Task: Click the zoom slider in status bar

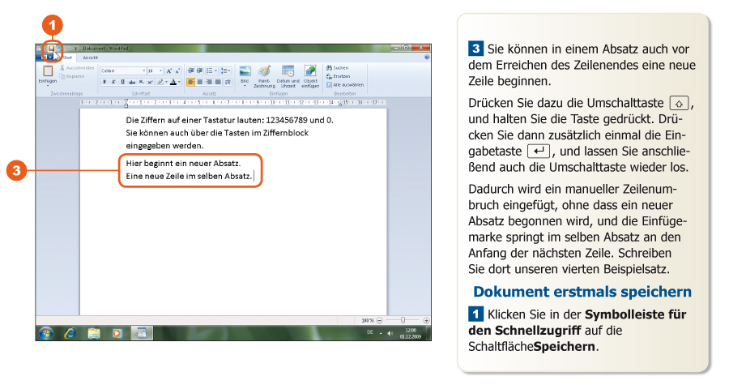Action: coord(403,320)
